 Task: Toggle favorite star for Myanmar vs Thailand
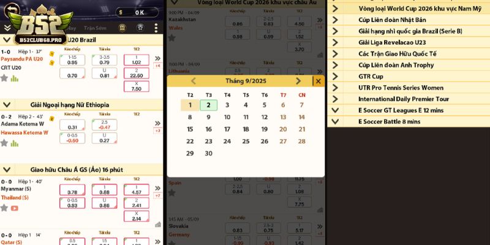coord(4,208)
